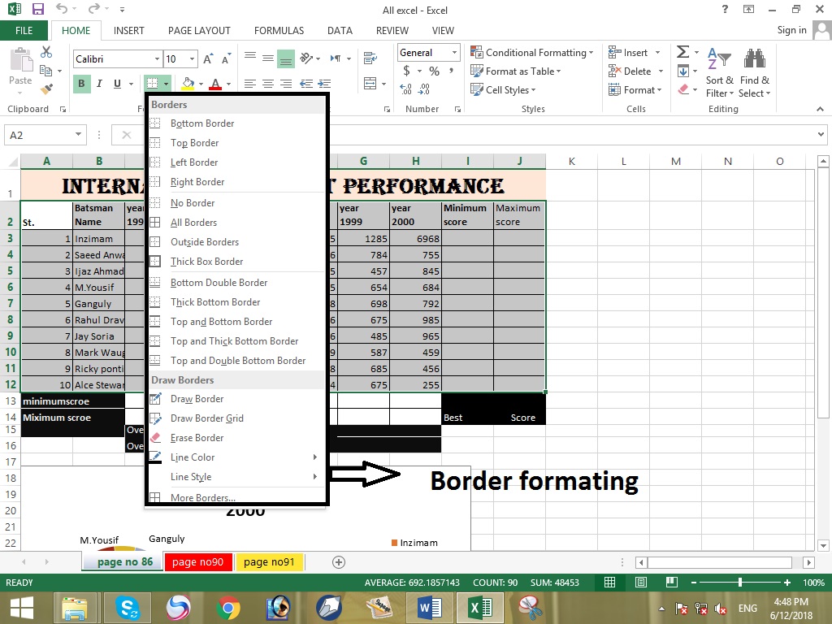The image size is (832, 624).
Task: Toggle Bold formatting in the Font group
Action: (80, 84)
